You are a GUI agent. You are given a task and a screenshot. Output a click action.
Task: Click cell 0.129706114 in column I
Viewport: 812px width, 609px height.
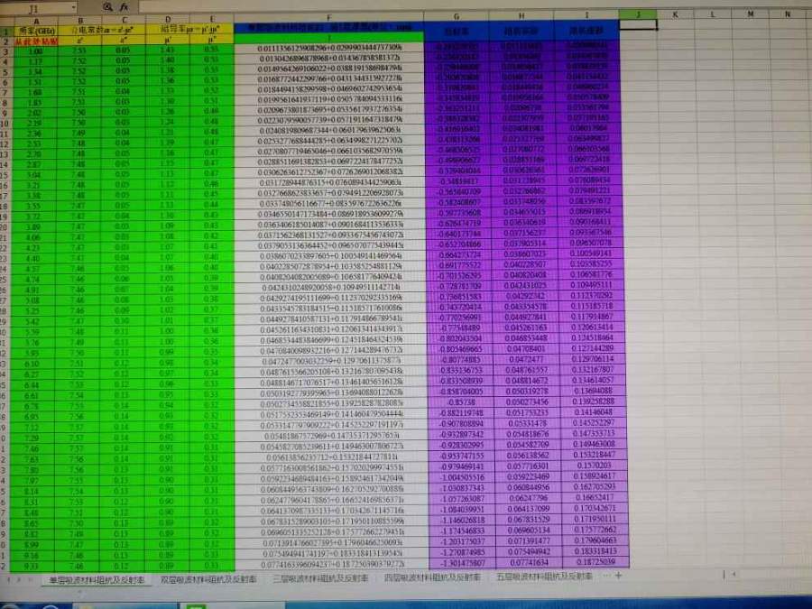point(595,358)
